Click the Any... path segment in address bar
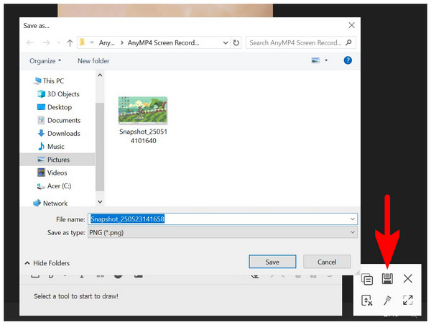431x325 pixels. tap(106, 42)
